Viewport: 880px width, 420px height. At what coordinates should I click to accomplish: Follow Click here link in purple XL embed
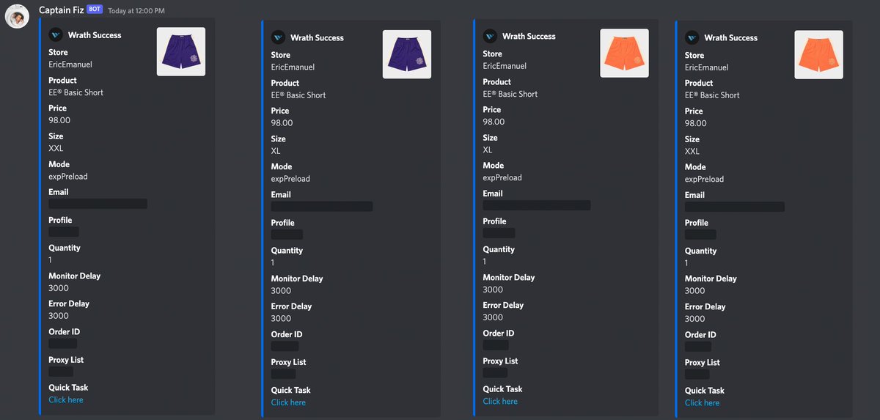[288, 402]
